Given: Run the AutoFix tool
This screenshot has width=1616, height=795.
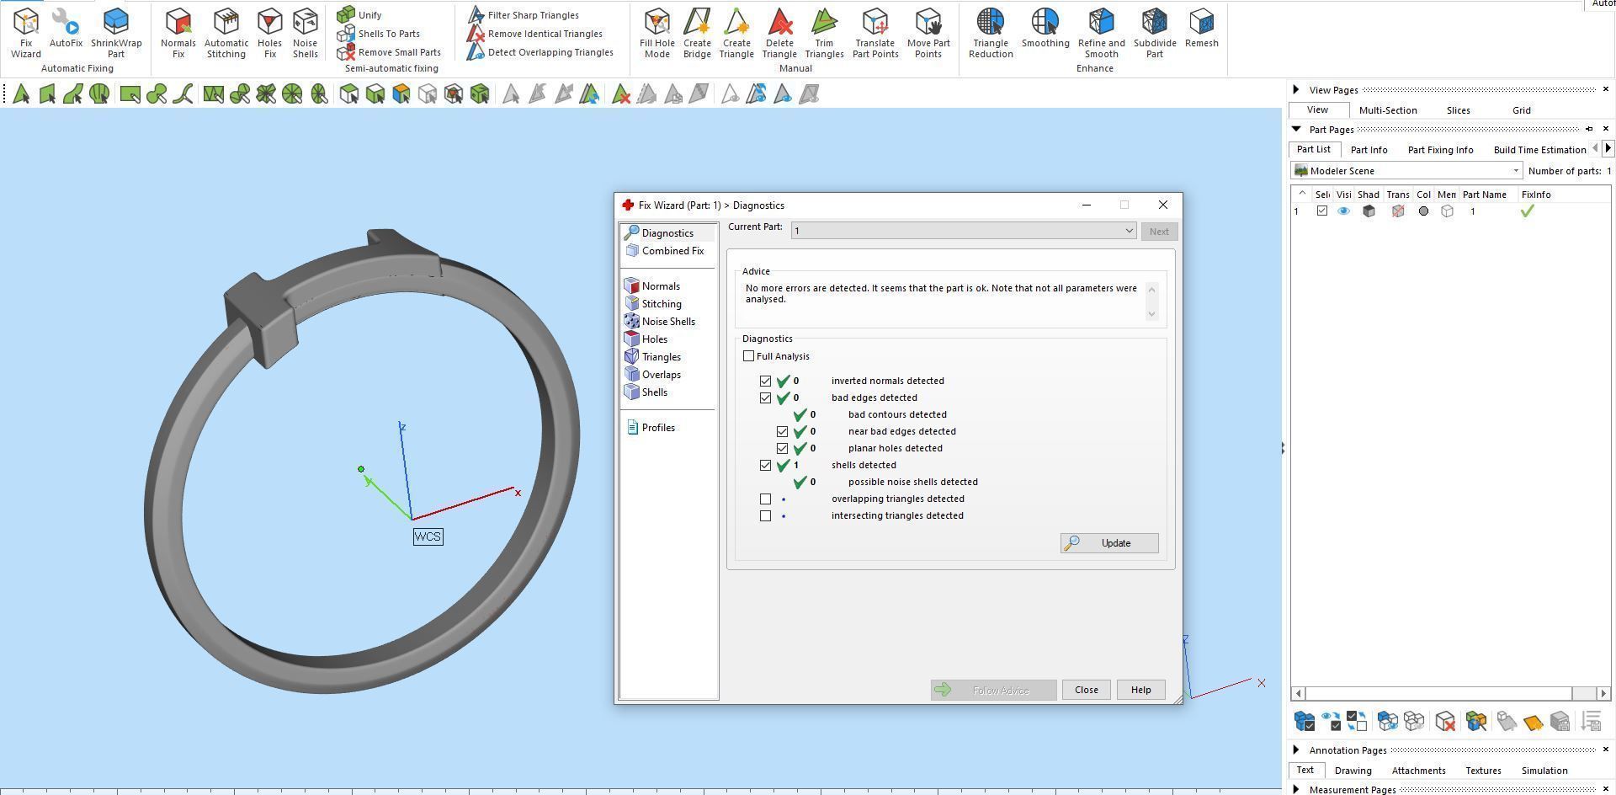Looking at the screenshot, I should point(66,29).
